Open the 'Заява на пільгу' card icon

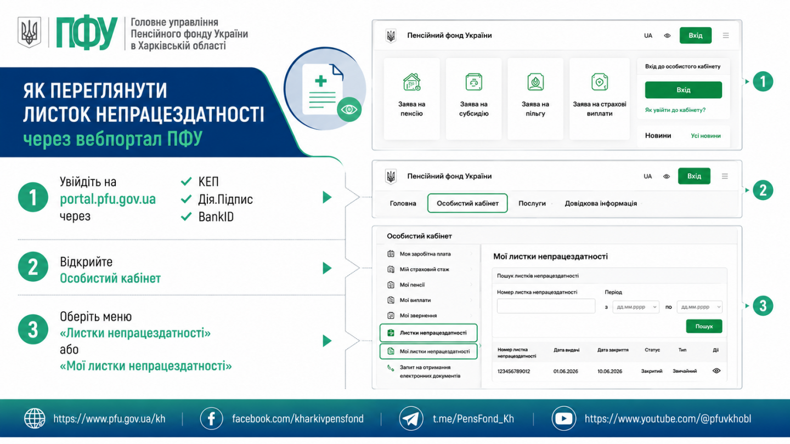535,82
